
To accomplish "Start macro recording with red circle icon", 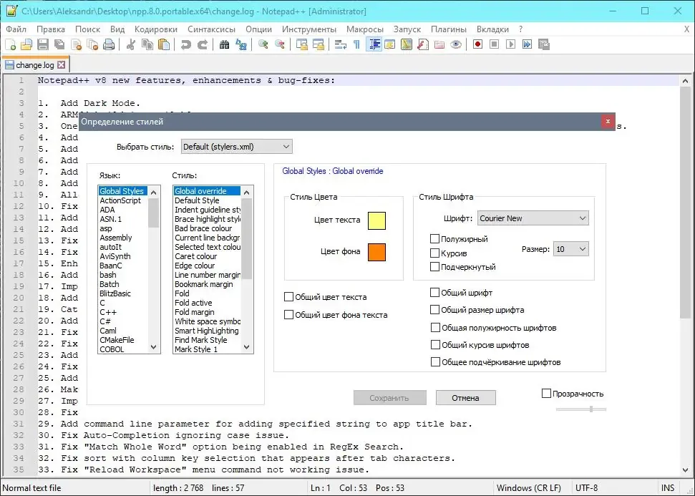I will pyautogui.click(x=477, y=44).
